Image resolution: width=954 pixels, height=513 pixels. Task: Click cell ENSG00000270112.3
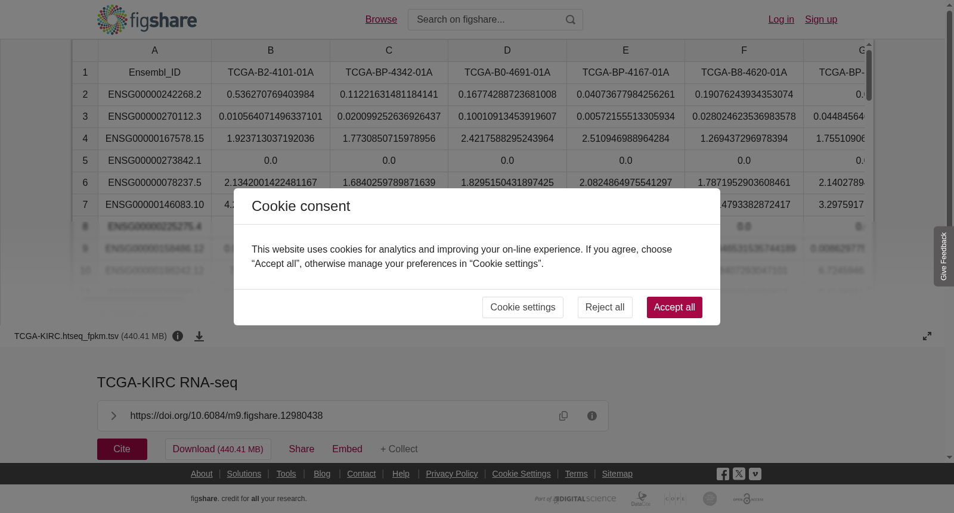[154, 117]
